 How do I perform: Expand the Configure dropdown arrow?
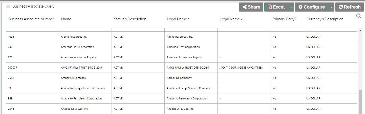click(x=331, y=7)
